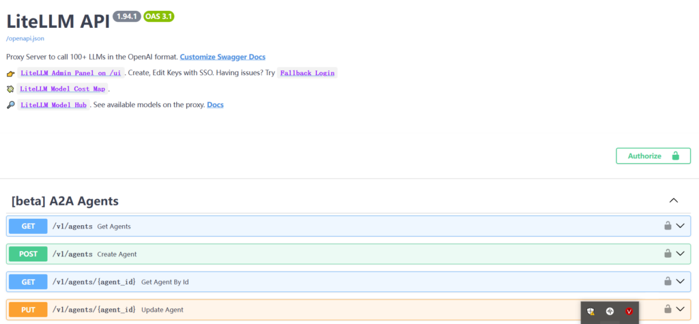Viewport: 699px width, 324px height.
Task: Follow the Fallback Login link
Action: (307, 73)
